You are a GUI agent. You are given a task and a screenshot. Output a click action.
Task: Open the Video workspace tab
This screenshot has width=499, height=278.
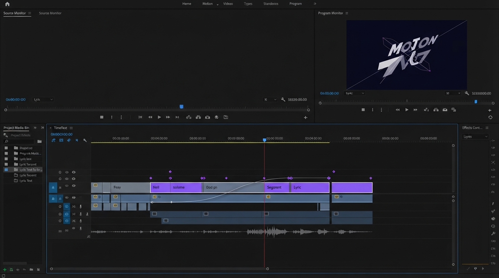click(x=228, y=4)
